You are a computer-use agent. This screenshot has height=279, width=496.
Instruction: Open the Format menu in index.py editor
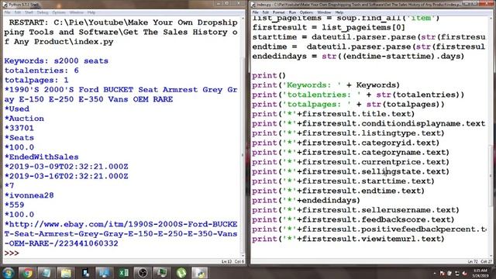pos(279,12)
